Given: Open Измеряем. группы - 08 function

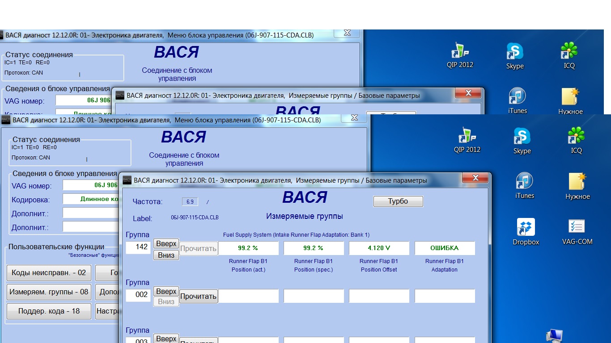Looking at the screenshot, I should pyautogui.click(x=49, y=292).
